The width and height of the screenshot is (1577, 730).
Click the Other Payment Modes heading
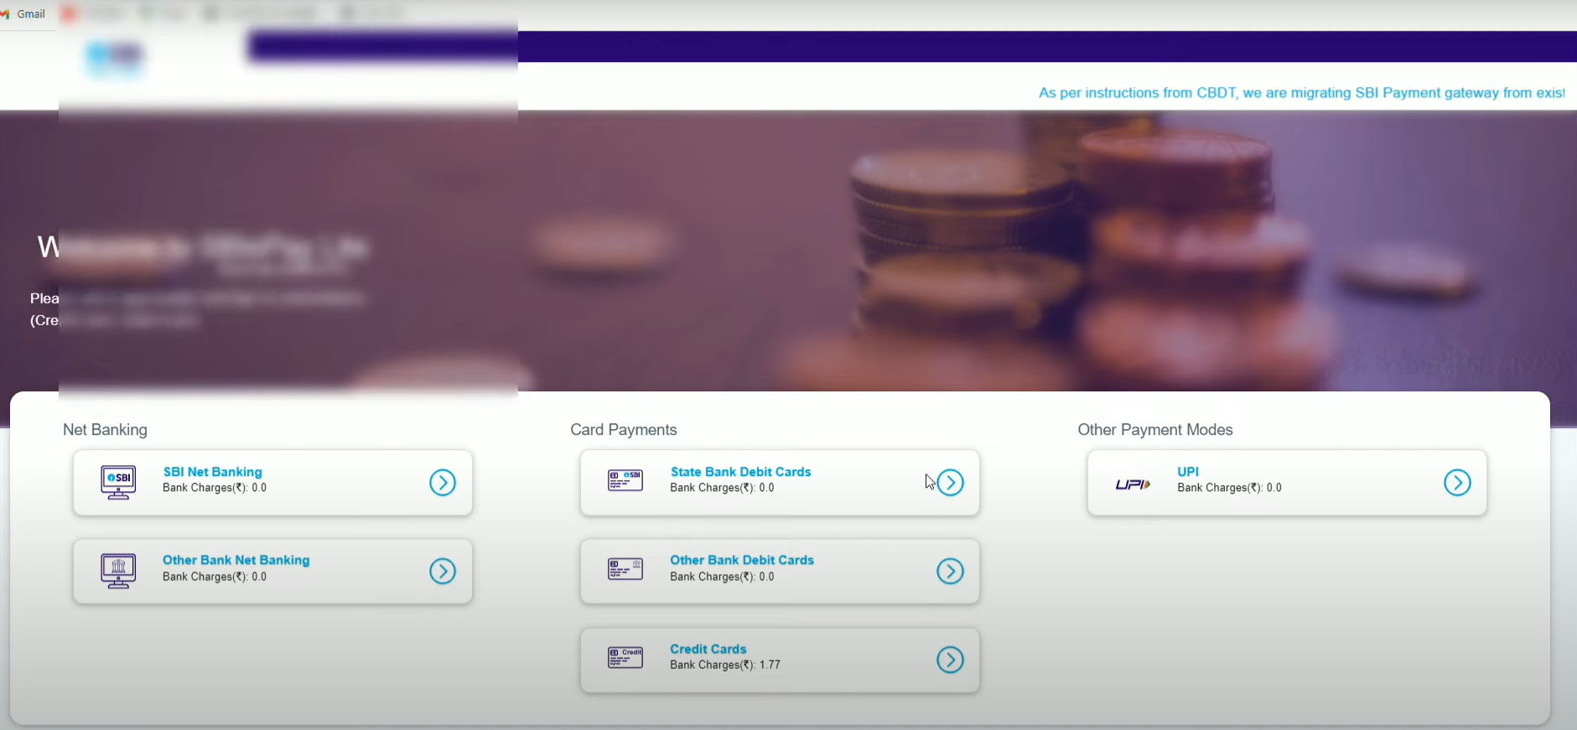tap(1155, 430)
